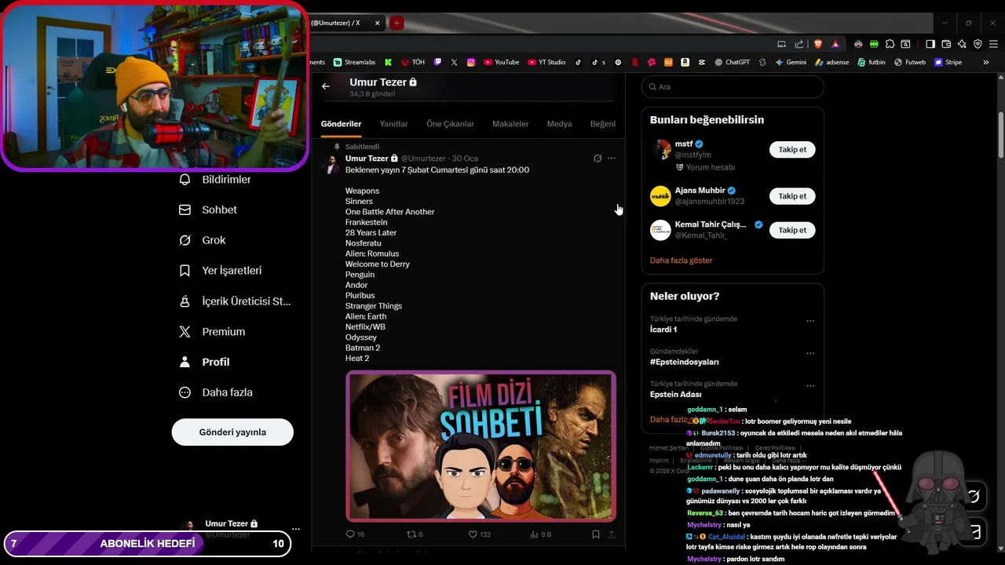
Task: Open mstf profile name
Action: click(682, 144)
